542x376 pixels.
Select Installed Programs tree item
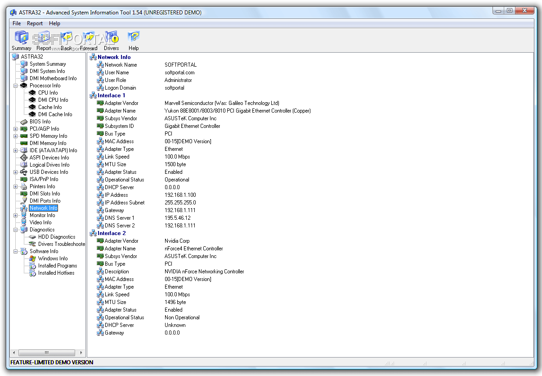tap(58, 266)
